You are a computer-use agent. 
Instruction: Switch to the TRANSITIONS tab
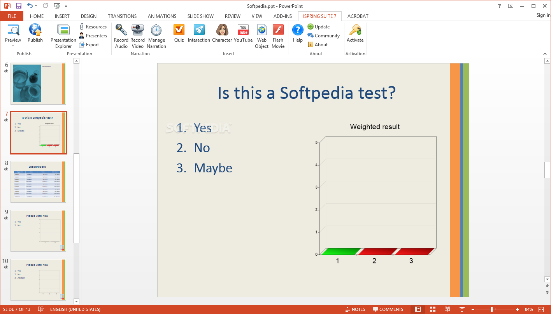(122, 16)
